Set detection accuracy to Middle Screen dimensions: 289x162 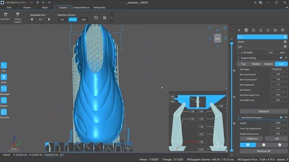pos(73,19)
